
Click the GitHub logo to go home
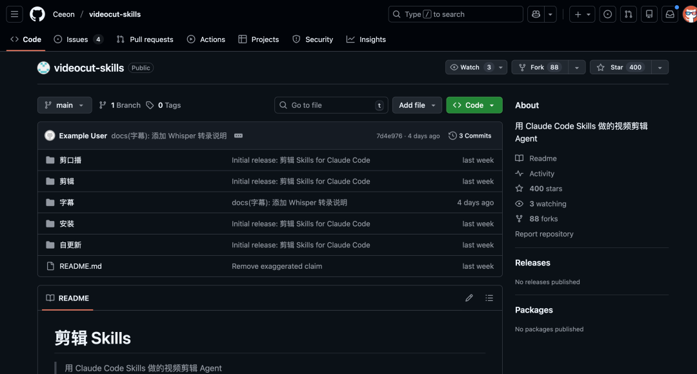(x=37, y=14)
